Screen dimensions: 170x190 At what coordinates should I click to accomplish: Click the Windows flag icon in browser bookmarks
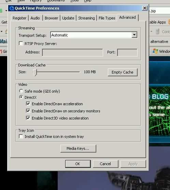(x=155, y=51)
